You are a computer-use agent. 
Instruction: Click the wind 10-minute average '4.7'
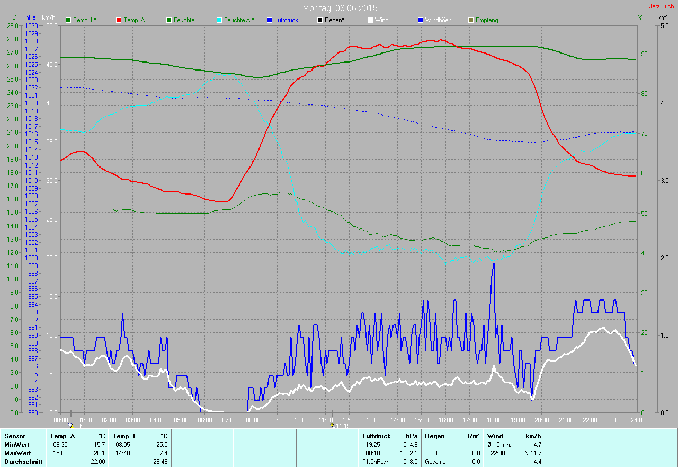pyautogui.click(x=537, y=445)
